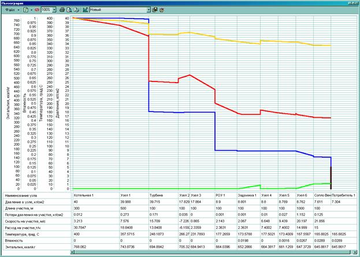Click inside the Новый combo text field

116,10
